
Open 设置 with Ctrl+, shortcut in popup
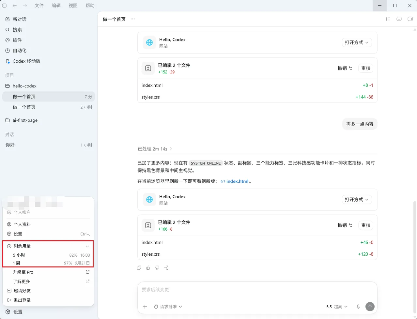(x=48, y=234)
